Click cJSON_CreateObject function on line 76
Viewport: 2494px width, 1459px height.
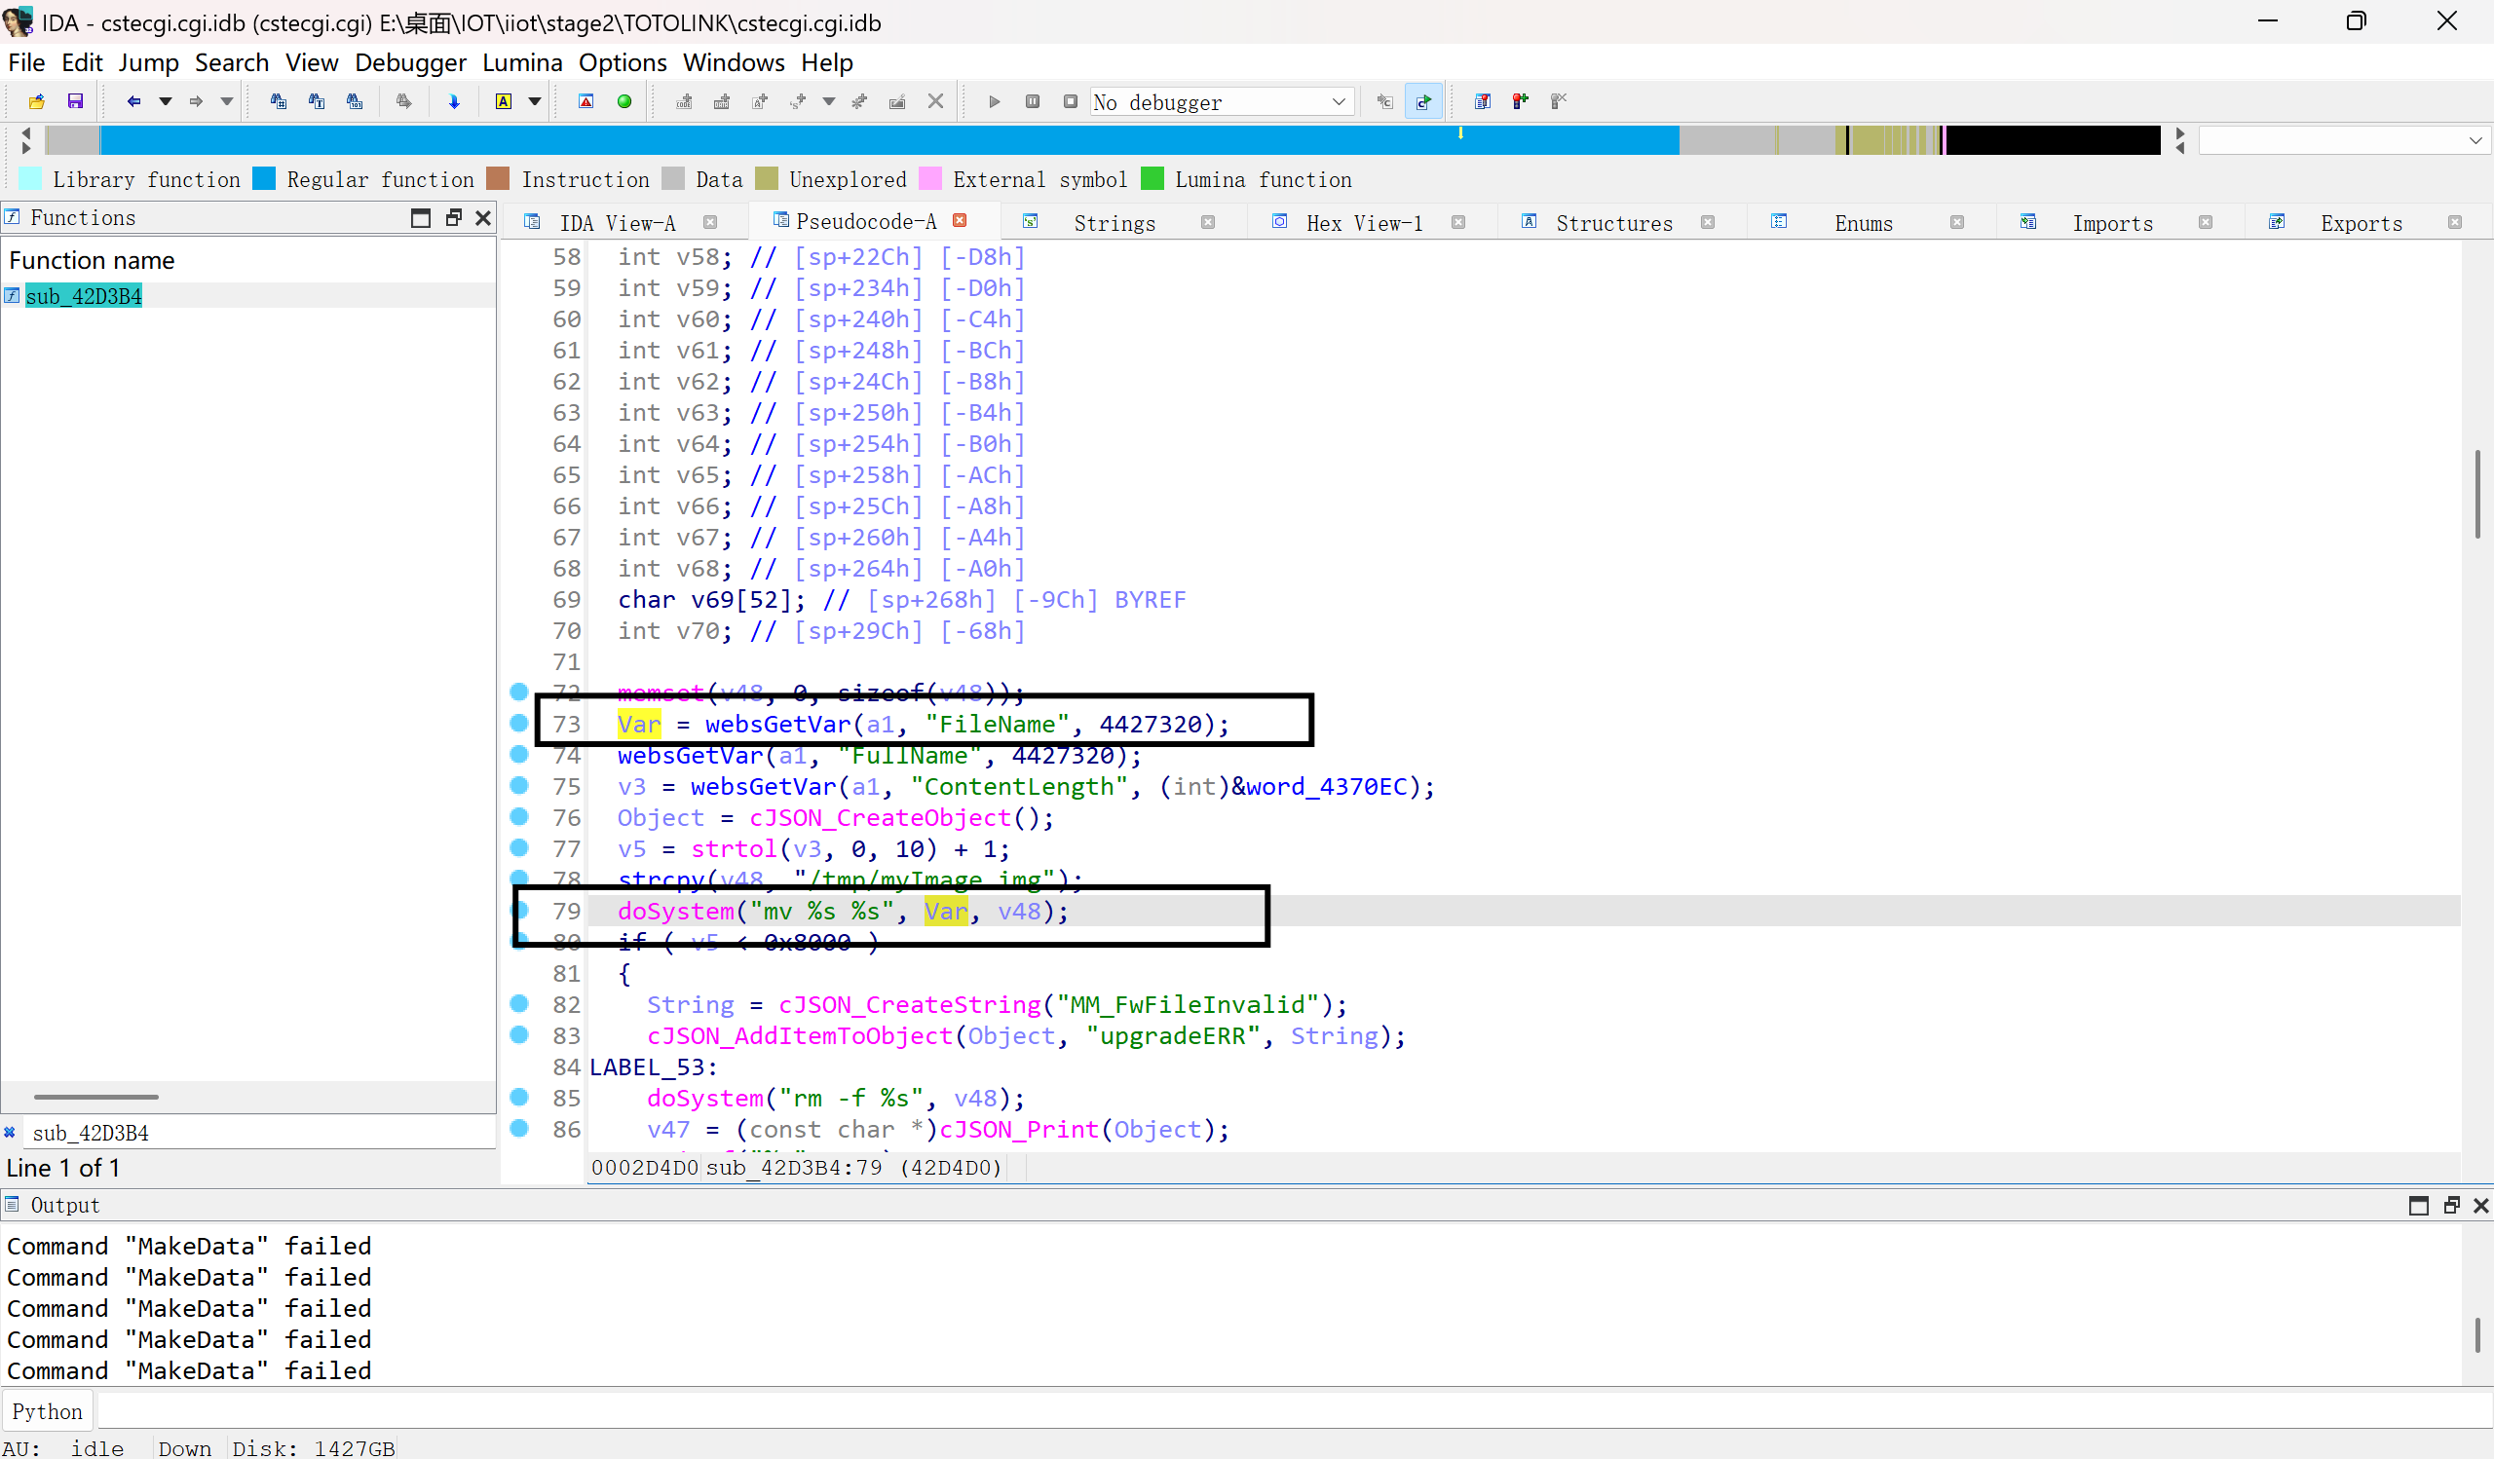point(880,818)
